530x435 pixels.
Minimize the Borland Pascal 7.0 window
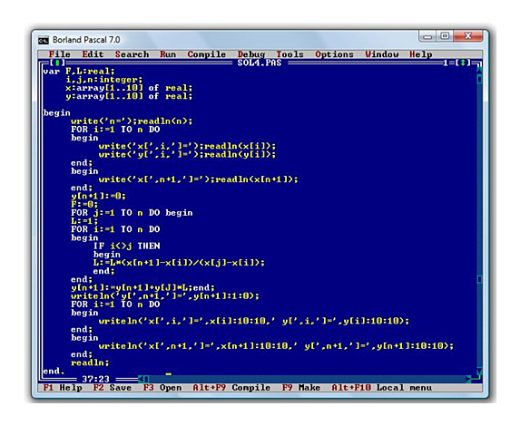427,36
